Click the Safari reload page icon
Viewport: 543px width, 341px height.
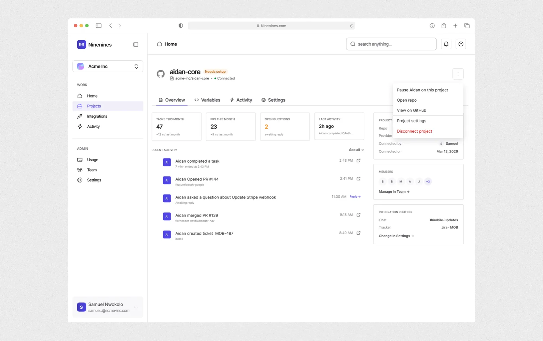click(x=351, y=26)
